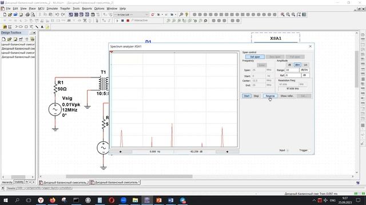
Task: Switch to the Visibility tab
Action: [19, 182]
